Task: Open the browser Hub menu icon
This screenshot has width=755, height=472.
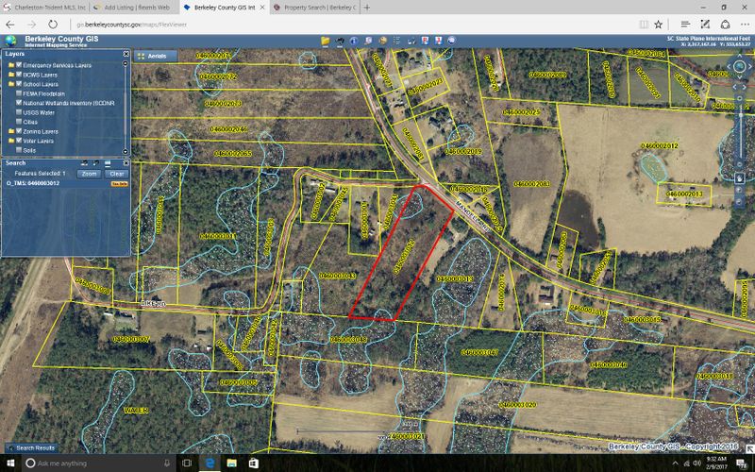Action: [x=686, y=25]
